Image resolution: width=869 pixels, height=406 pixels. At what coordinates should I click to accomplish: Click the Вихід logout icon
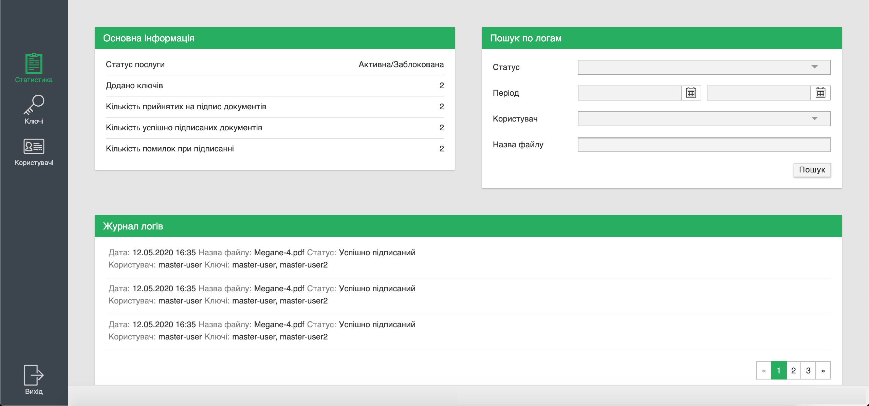[x=34, y=375]
